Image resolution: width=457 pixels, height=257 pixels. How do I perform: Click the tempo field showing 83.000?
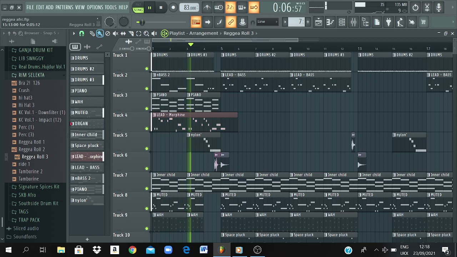pyautogui.click(x=190, y=7)
